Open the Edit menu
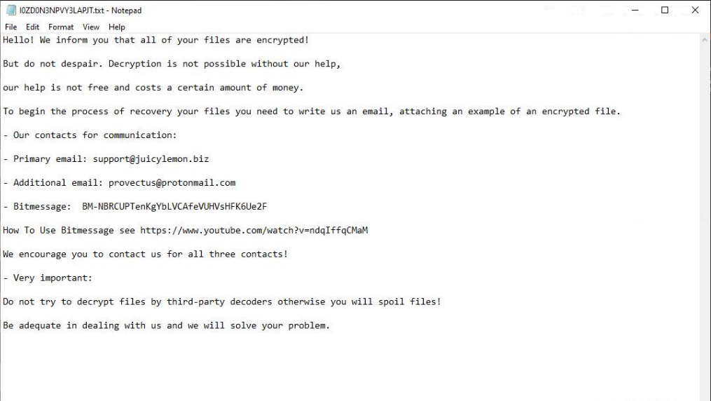This screenshot has height=401, width=711. click(x=33, y=27)
